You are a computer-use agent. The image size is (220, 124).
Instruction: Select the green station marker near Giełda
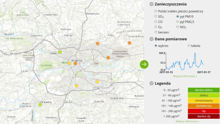60,52
